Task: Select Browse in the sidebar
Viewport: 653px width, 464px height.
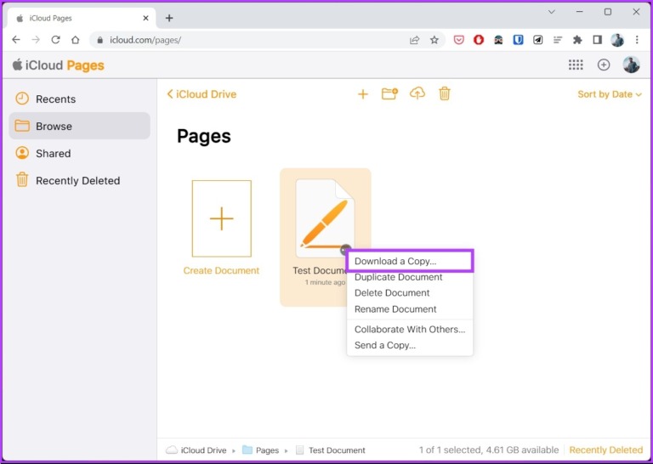Action: pos(80,126)
